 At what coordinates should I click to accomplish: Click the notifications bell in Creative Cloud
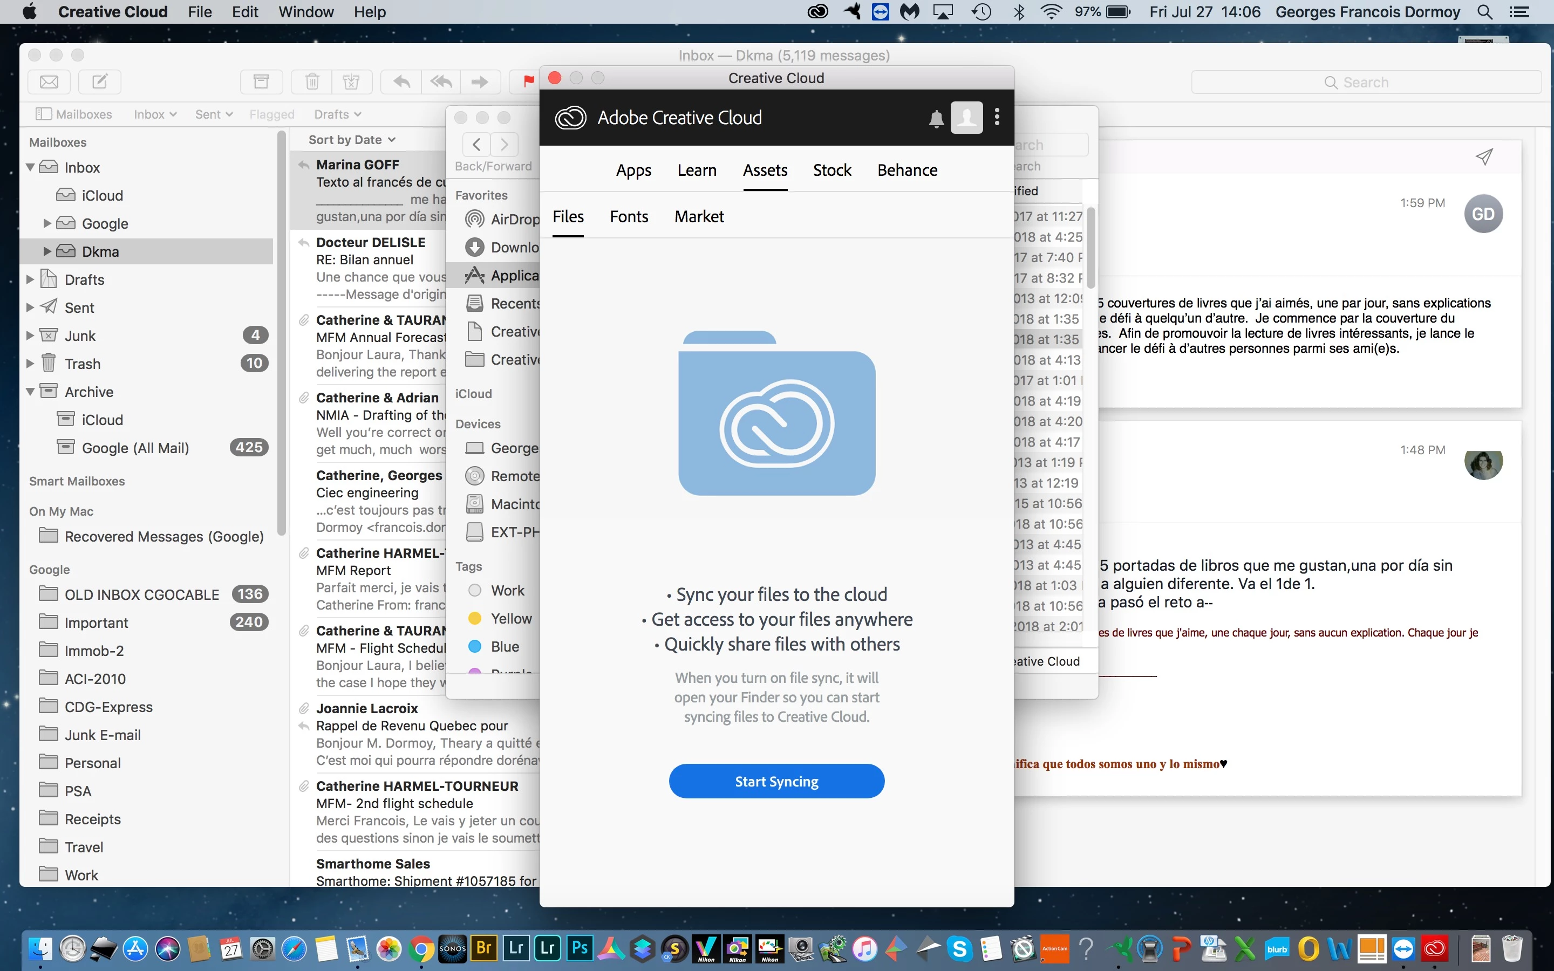pos(936,118)
